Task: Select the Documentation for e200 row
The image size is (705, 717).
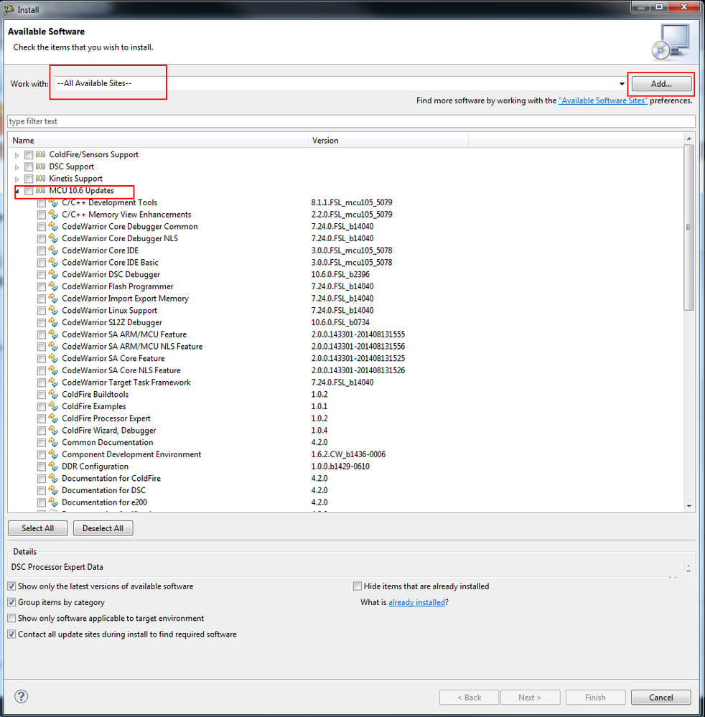Action: (x=104, y=502)
